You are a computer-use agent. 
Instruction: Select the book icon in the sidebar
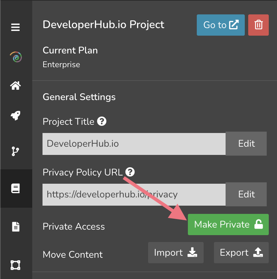tap(16, 188)
